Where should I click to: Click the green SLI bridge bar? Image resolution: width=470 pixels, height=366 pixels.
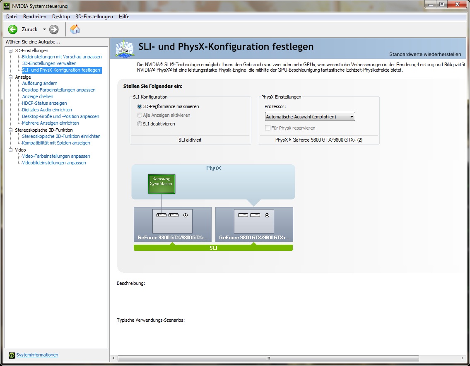[213, 248]
